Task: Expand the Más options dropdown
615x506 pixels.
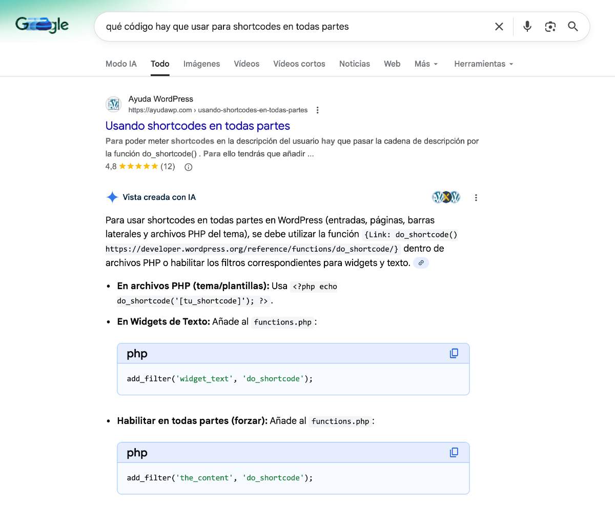Action: click(425, 64)
